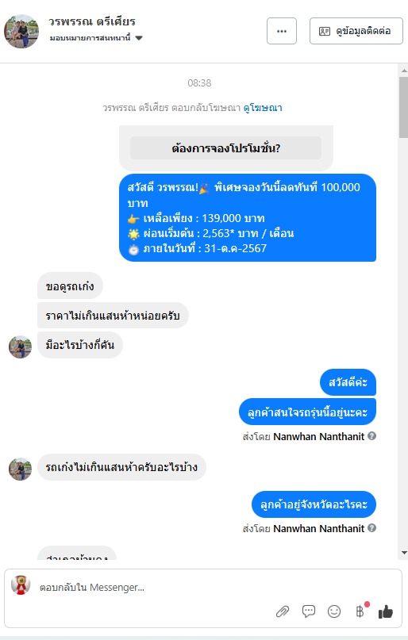Open the three-dots more options button
Screen dimensions: 408x640
(282, 31)
